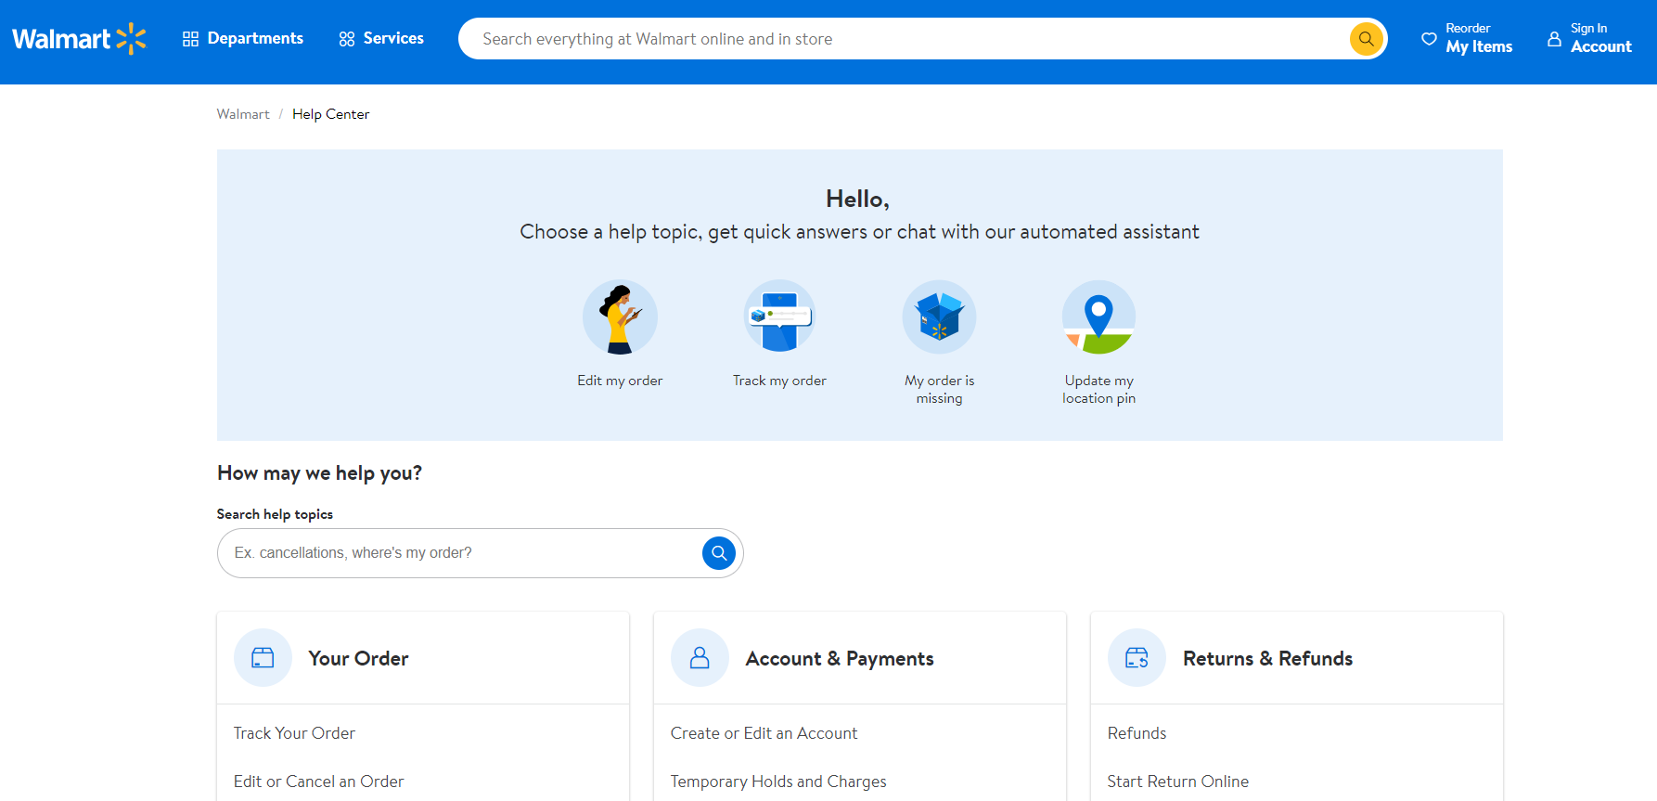Open the Your Order heading
The width and height of the screenshot is (1657, 801).
click(358, 659)
